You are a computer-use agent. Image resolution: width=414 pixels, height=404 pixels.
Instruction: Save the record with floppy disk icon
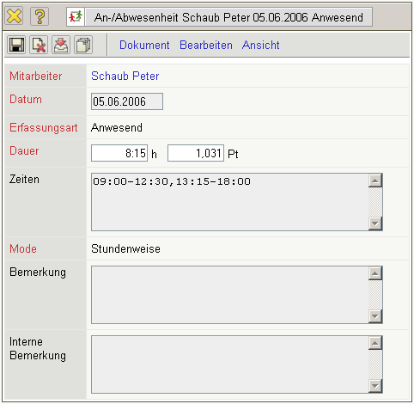click(16, 45)
